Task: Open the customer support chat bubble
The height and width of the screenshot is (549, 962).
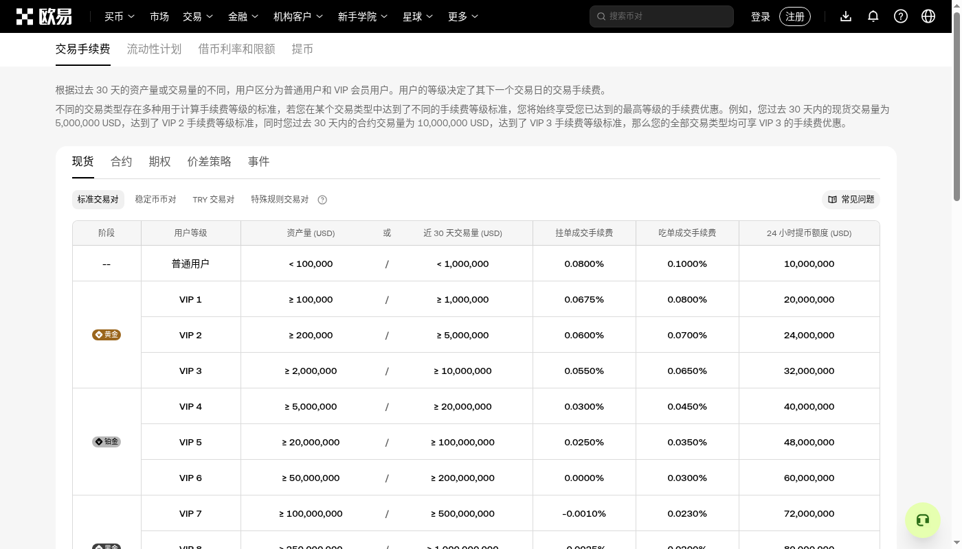Action: point(923,520)
